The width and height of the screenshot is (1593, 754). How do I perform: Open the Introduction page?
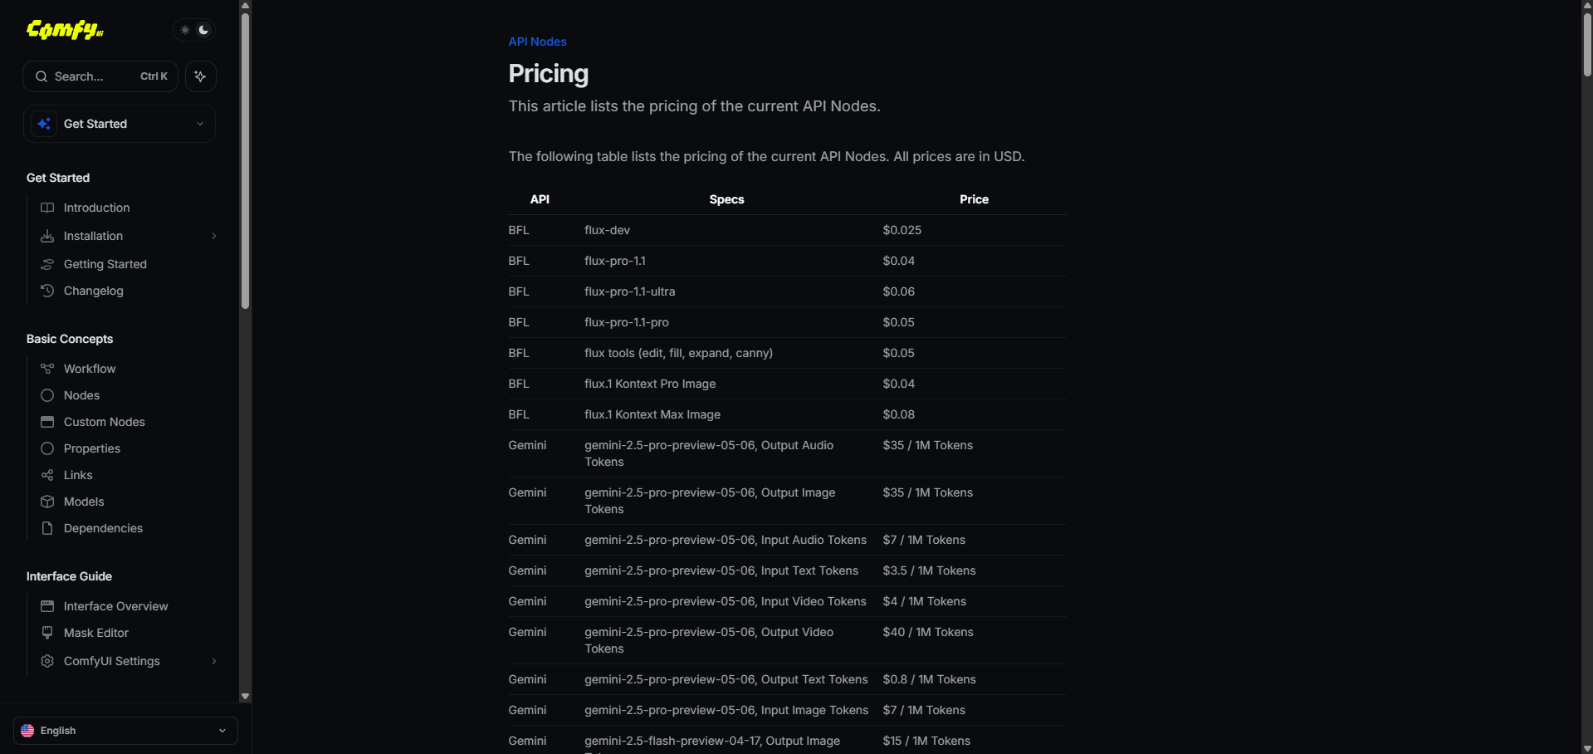tap(96, 208)
